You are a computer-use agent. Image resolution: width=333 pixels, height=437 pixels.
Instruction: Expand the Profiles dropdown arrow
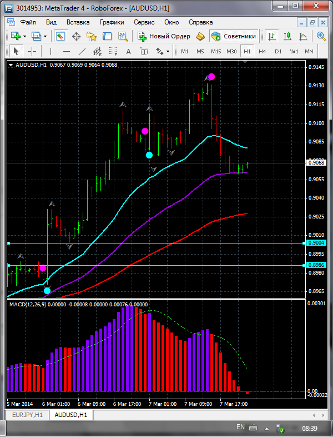coord(45,36)
